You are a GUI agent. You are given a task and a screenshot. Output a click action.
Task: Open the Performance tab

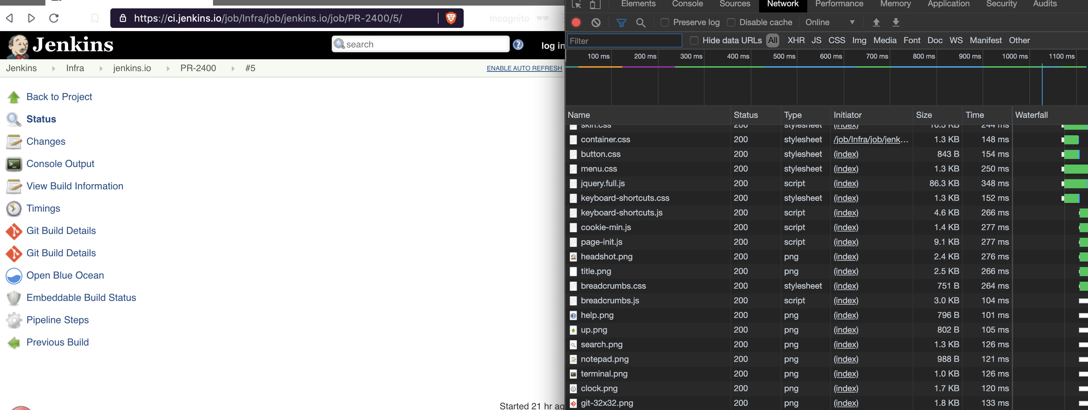pos(839,4)
